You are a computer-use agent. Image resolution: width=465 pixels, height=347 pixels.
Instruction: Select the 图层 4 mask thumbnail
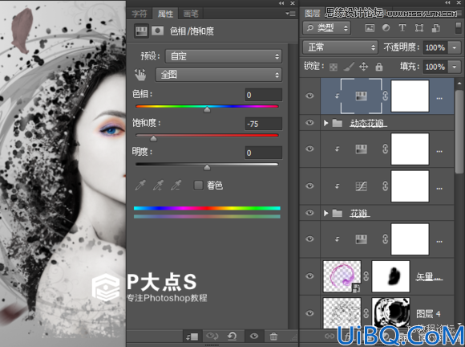point(391,312)
